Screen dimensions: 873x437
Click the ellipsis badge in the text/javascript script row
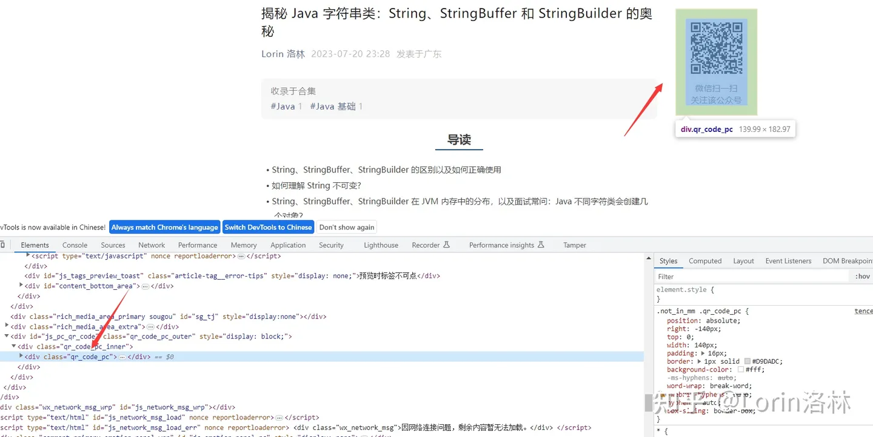tap(241, 257)
